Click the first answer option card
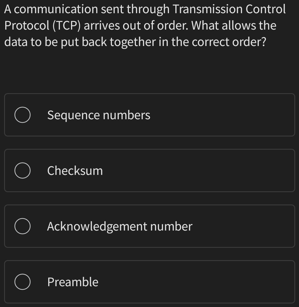Viewport: 299px width, 307px height. 150,115
